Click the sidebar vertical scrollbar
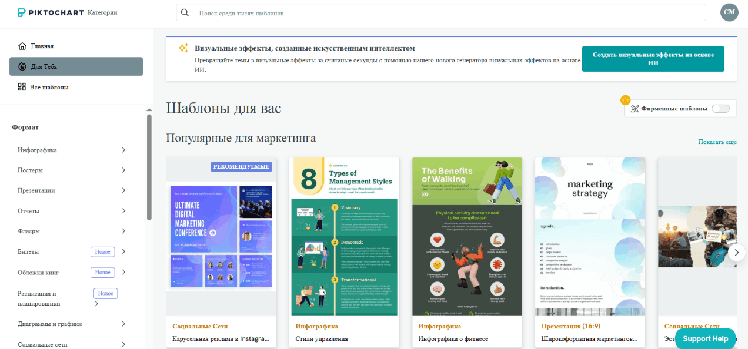 coord(149,167)
